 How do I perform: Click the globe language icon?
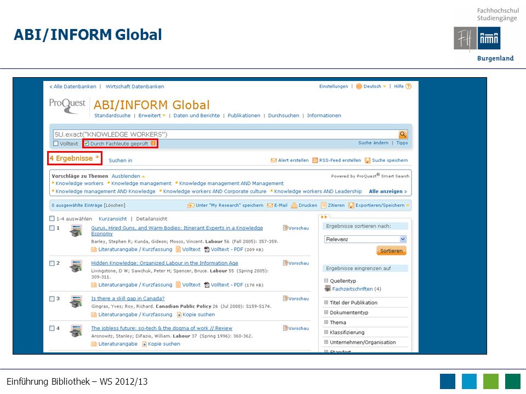(x=359, y=86)
